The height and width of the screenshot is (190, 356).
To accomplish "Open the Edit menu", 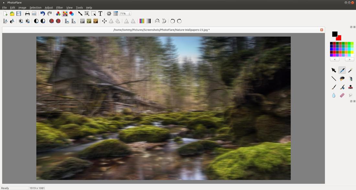I will pyautogui.click(x=13, y=7).
